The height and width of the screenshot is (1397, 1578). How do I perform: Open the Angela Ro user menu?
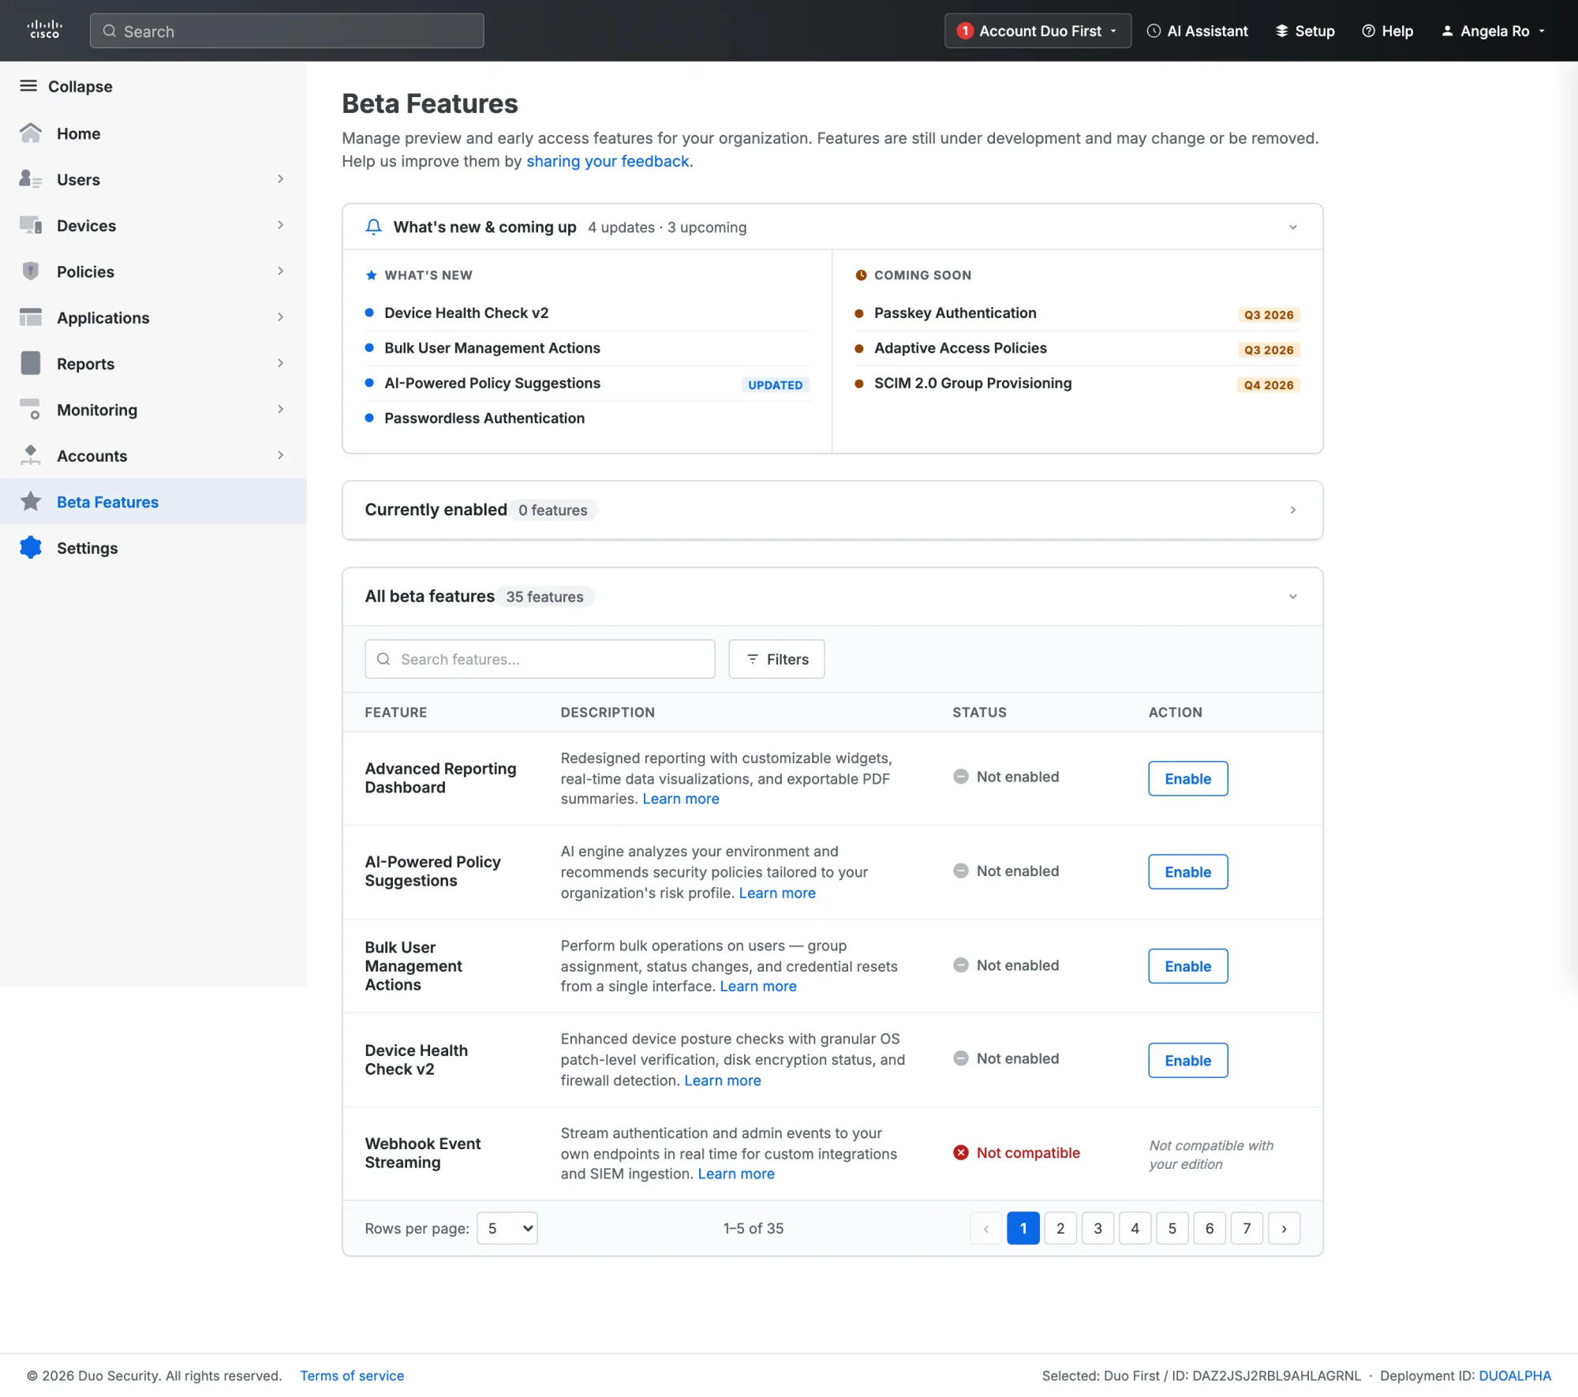click(x=1493, y=31)
